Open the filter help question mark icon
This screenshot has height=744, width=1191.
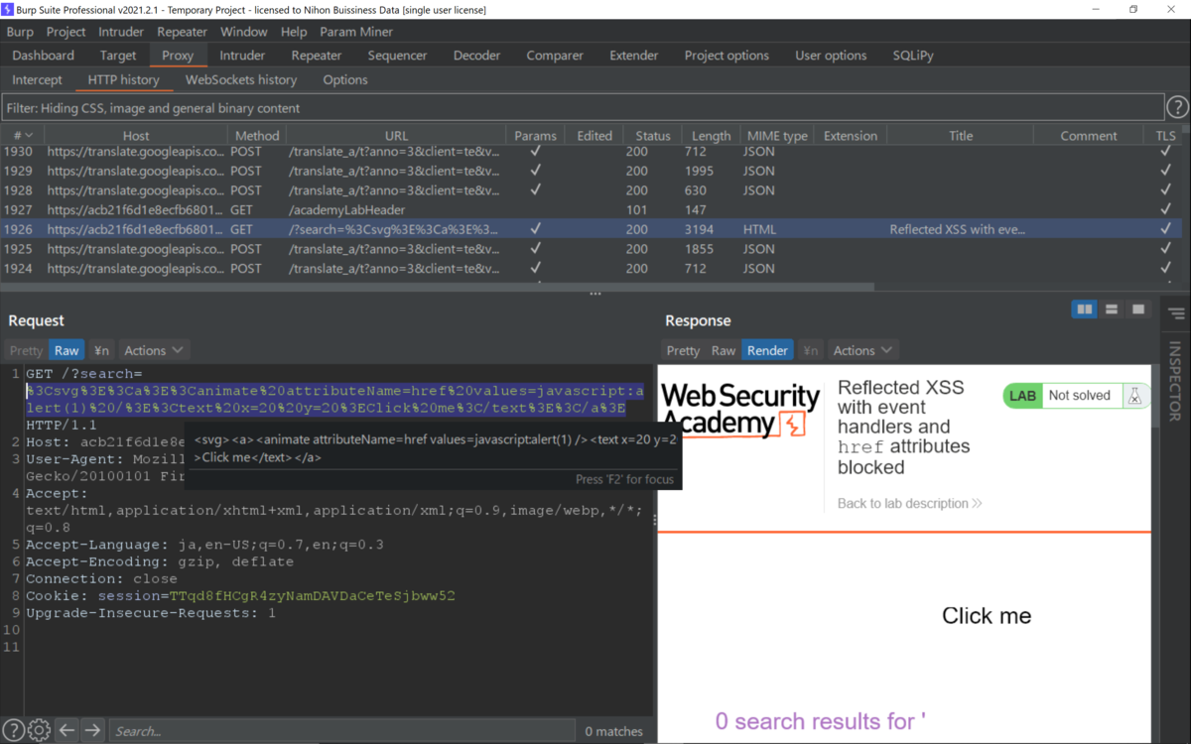(1176, 107)
